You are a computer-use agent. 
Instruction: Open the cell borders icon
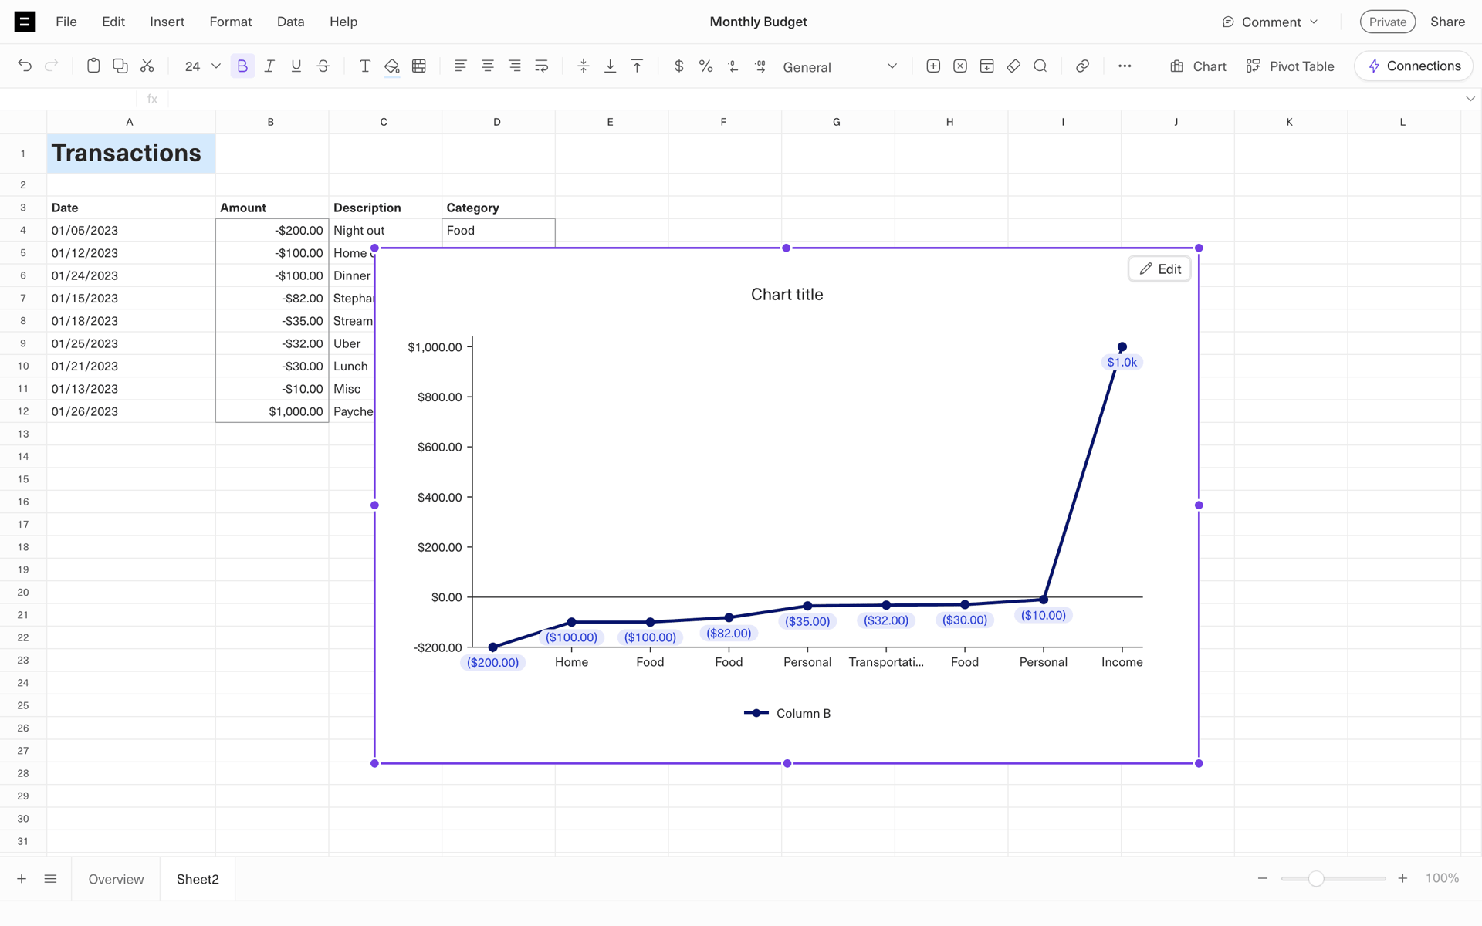pos(419,66)
